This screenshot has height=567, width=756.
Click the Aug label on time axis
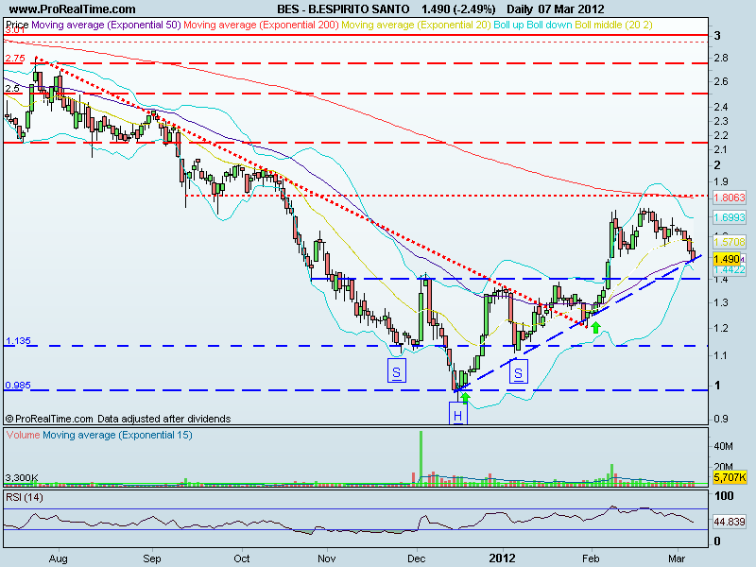point(59,558)
